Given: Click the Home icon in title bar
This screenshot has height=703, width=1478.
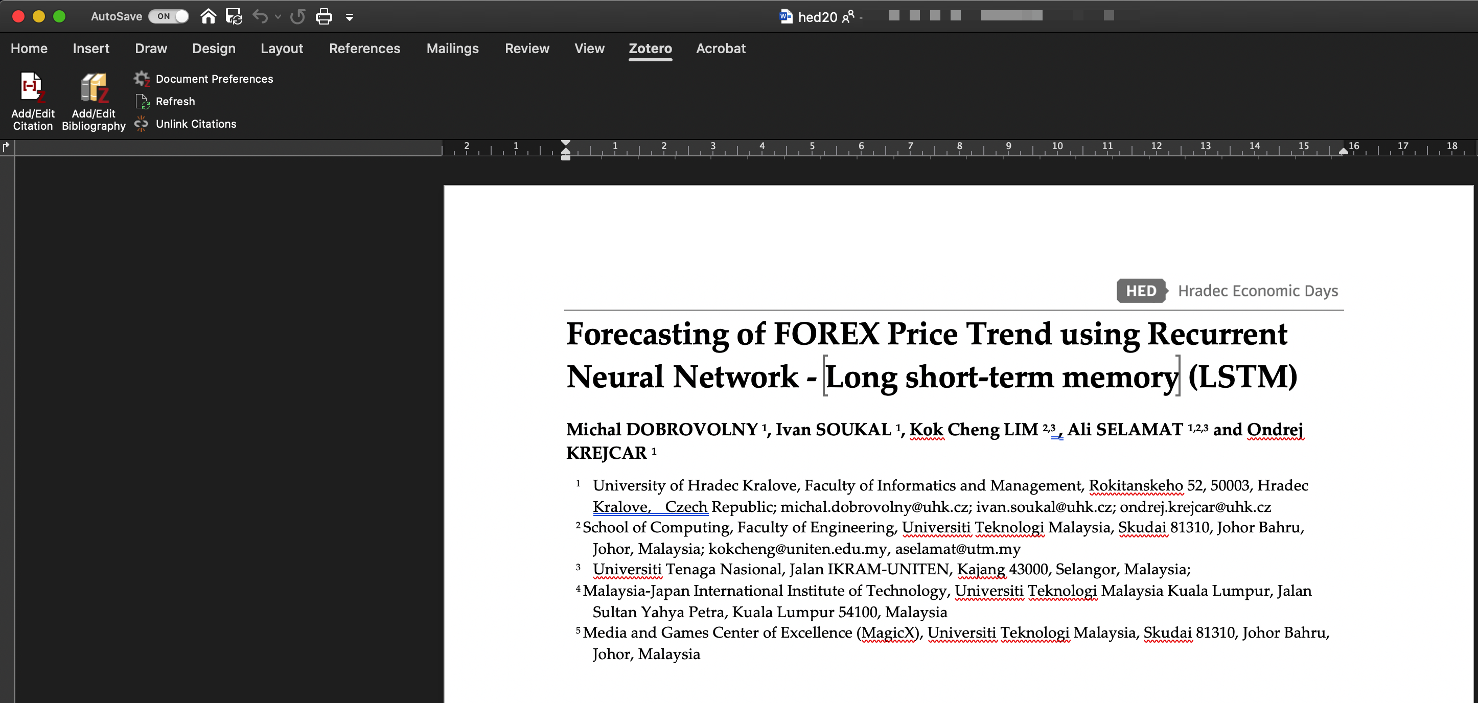Looking at the screenshot, I should (209, 16).
